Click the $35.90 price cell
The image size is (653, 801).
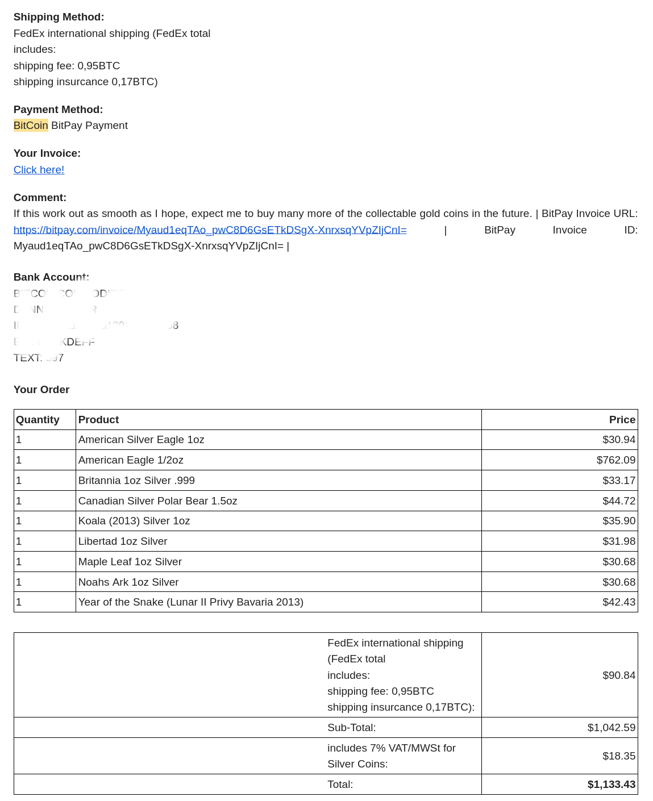tap(560, 521)
